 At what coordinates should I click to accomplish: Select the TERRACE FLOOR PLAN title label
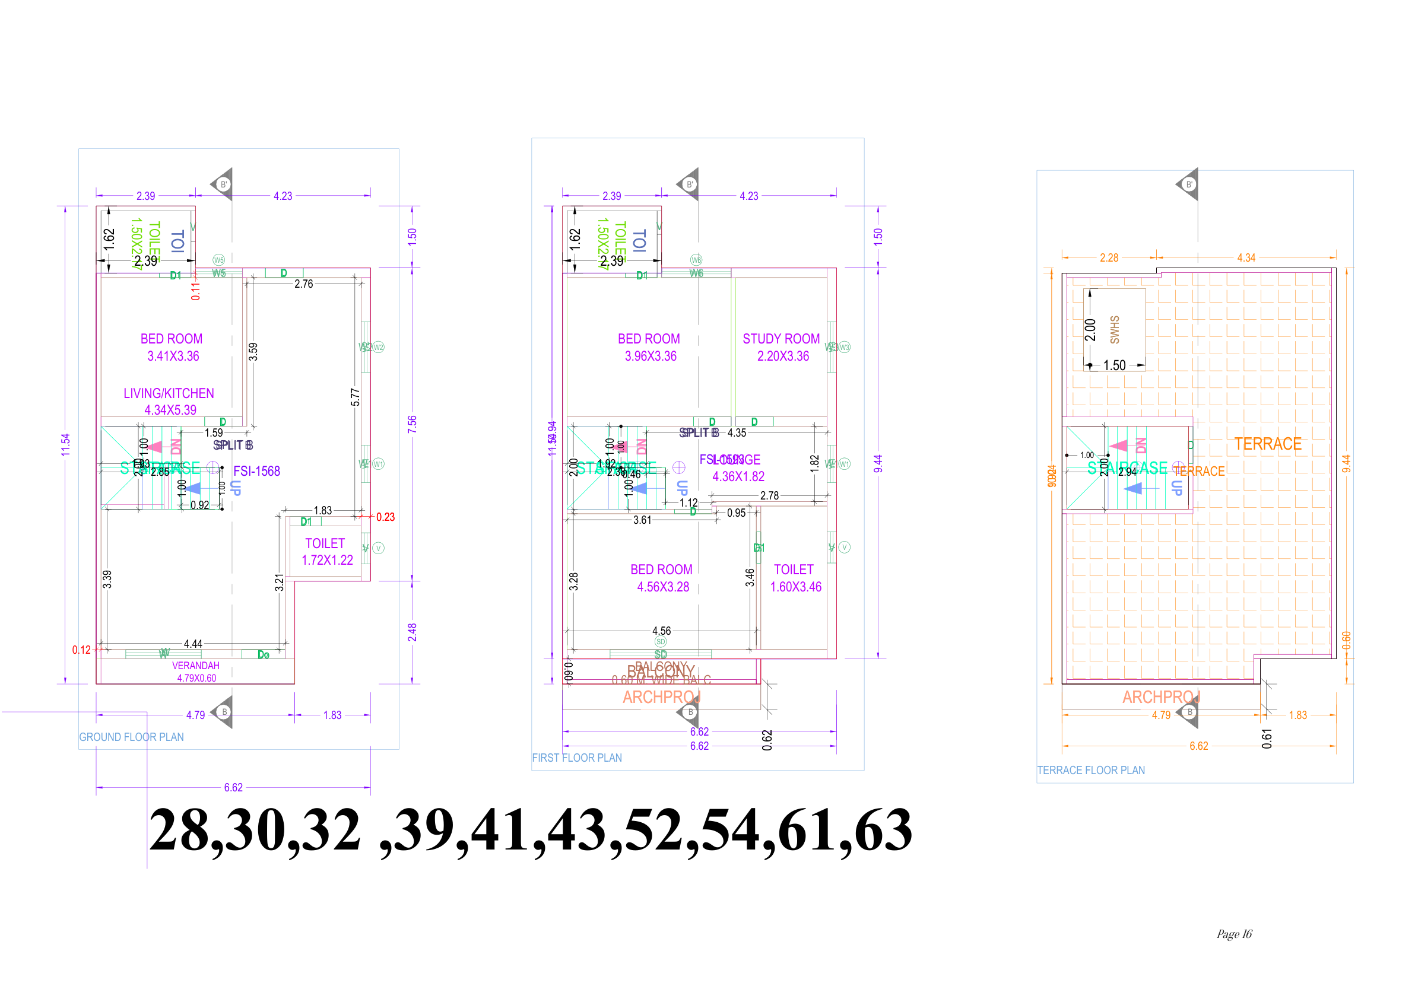[x=1091, y=771]
